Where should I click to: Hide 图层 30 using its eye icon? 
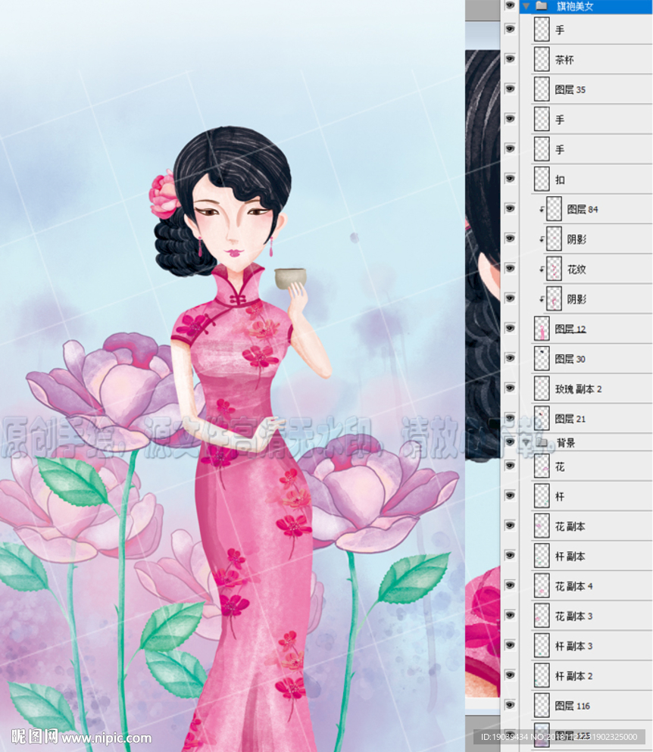point(510,358)
